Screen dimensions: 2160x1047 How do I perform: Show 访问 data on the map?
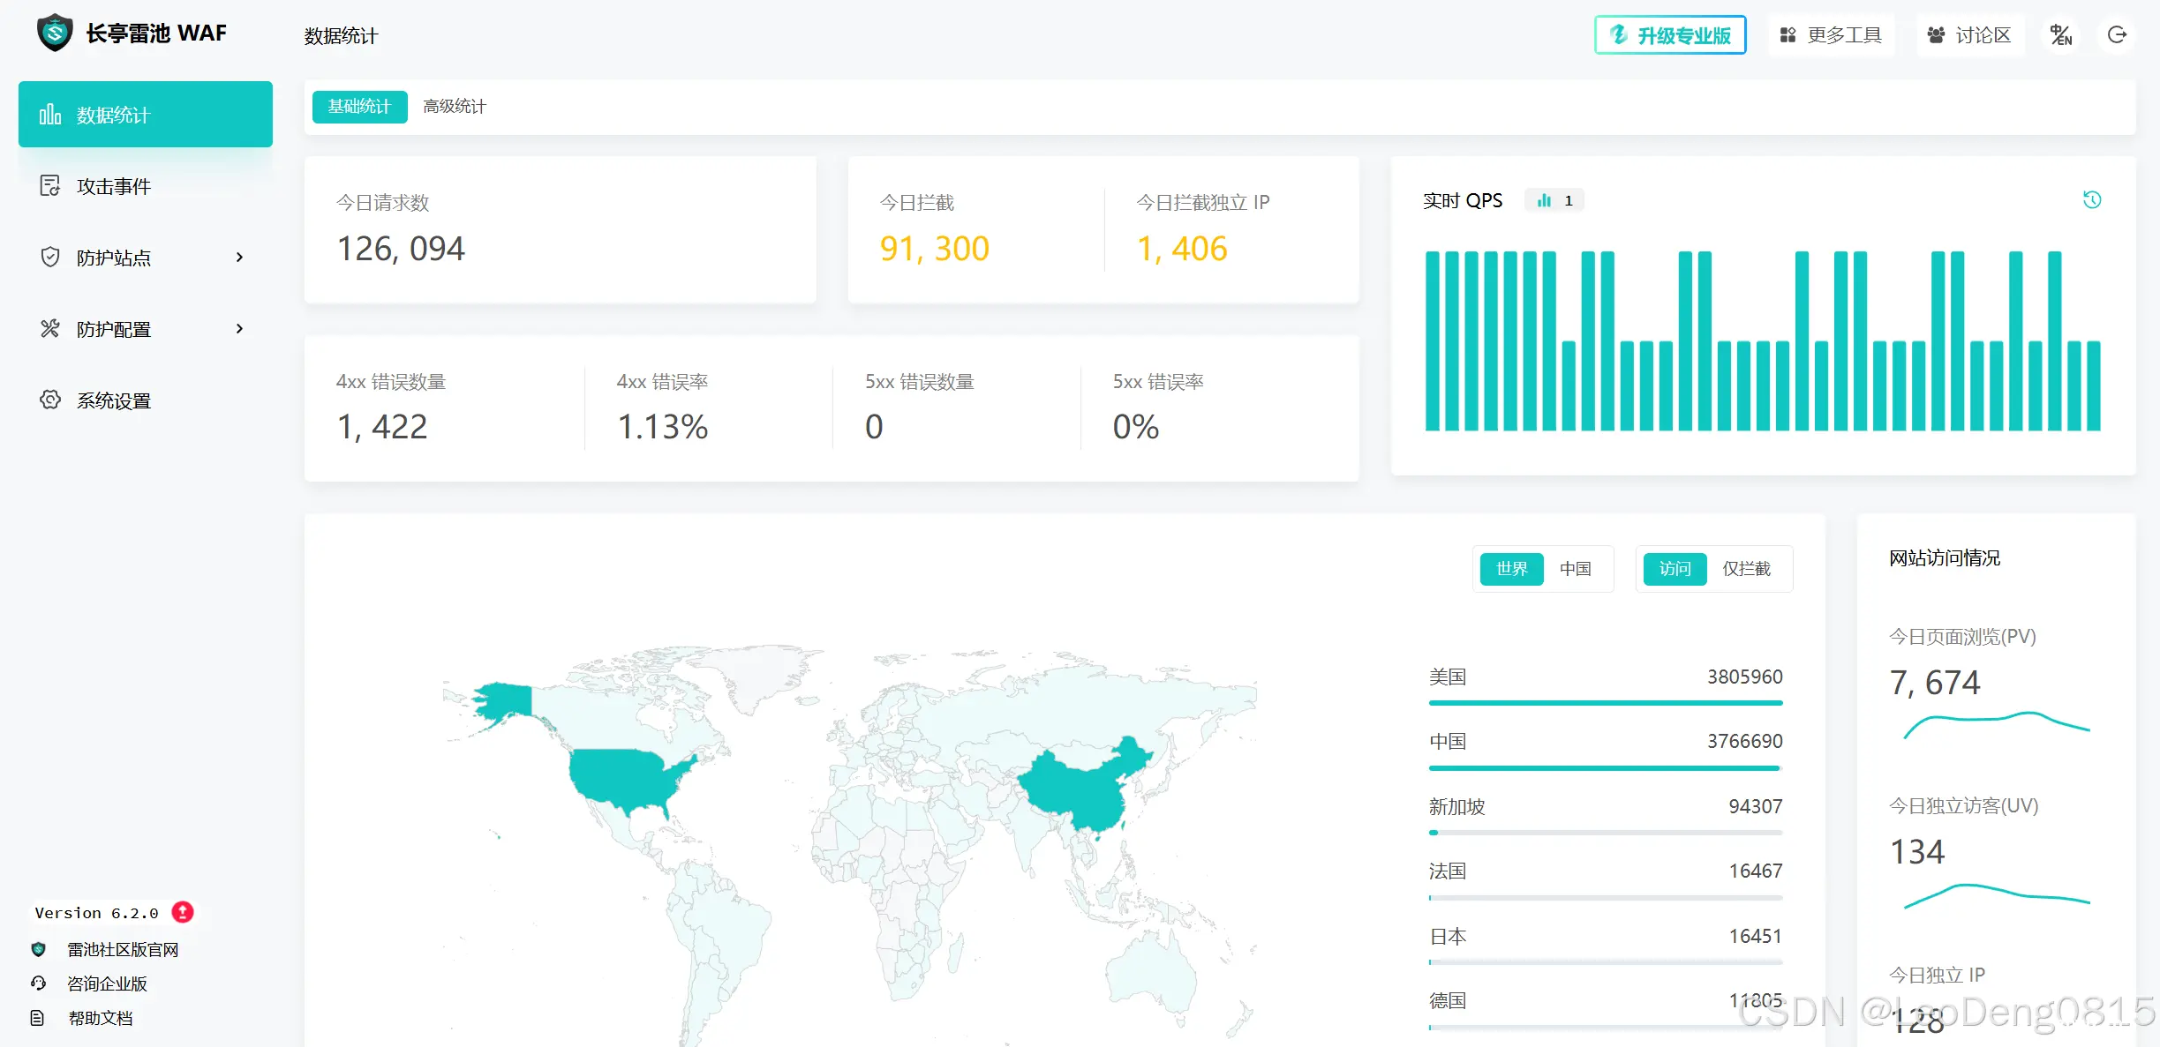pos(1675,569)
